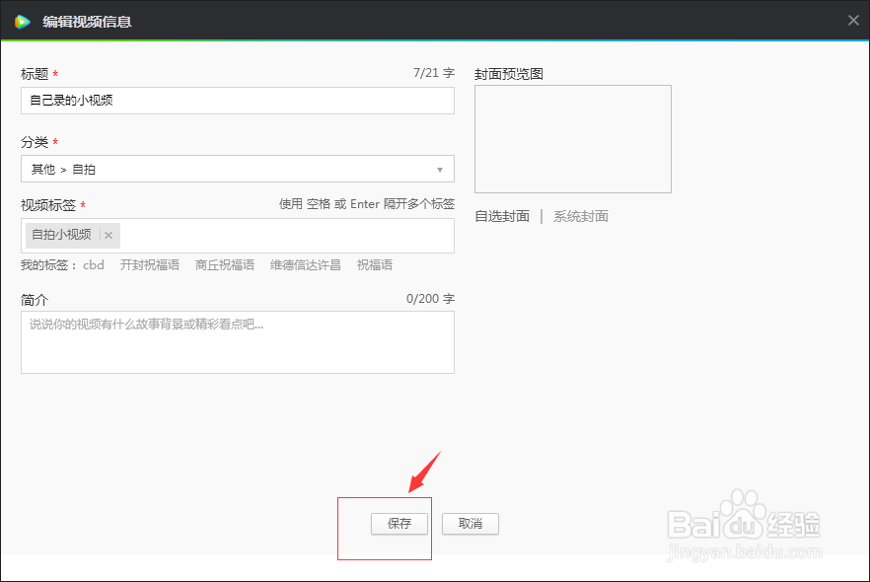Click the dropdown arrow beside the category field

click(x=440, y=169)
